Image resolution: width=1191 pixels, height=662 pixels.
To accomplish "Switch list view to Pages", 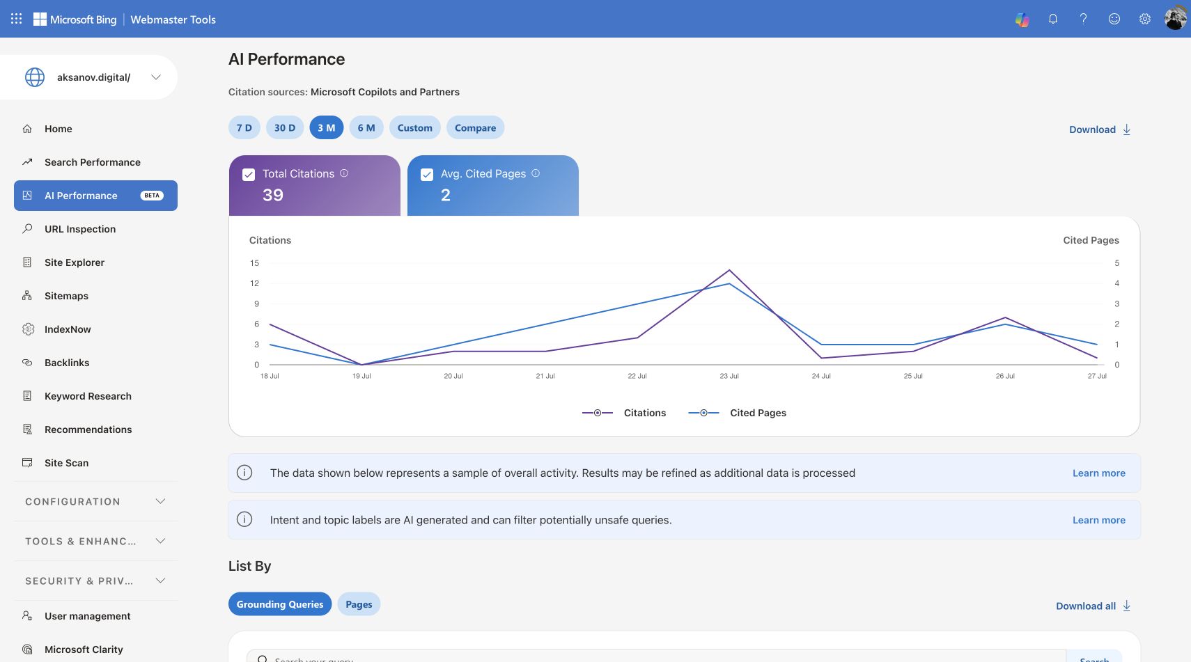I will tap(359, 604).
